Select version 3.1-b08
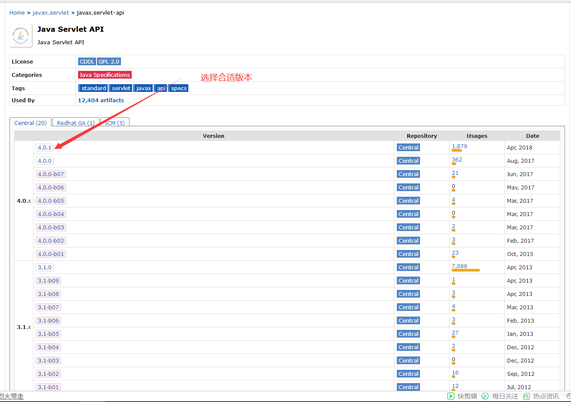 coord(48,294)
